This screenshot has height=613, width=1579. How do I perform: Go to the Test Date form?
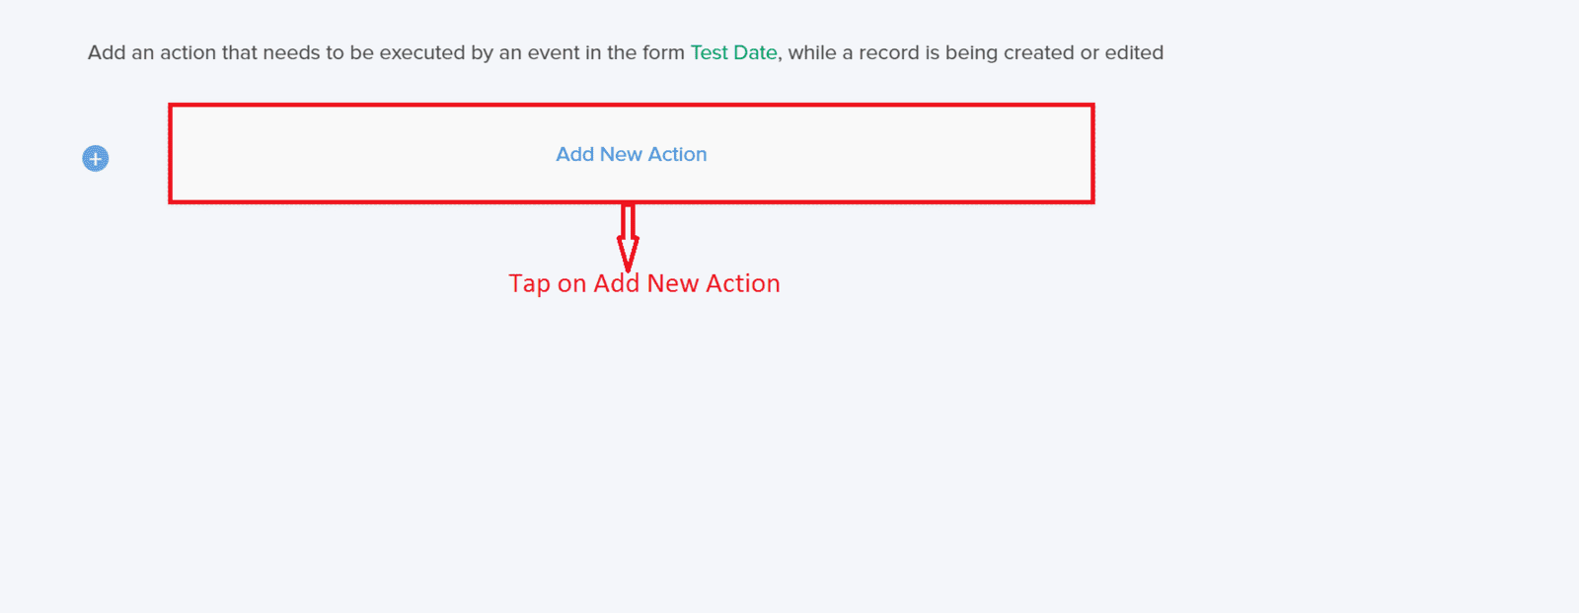[733, 52]
